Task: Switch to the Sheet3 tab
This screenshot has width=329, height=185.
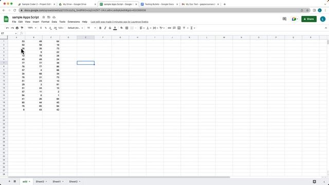Action: point(41,181)
